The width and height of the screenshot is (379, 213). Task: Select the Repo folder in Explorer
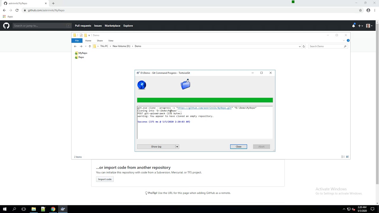click(79, 57)
